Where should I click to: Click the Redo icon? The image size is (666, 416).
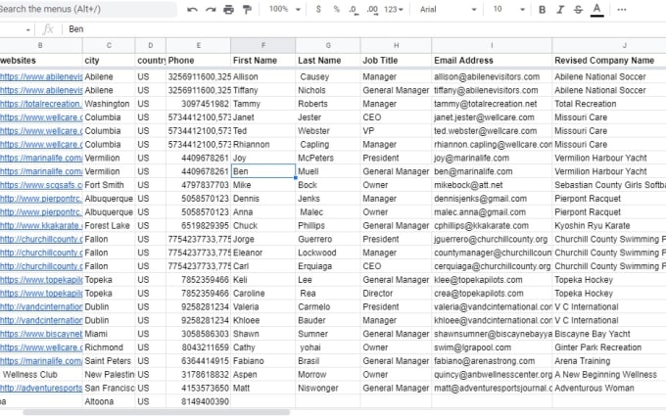click(211, 9)
